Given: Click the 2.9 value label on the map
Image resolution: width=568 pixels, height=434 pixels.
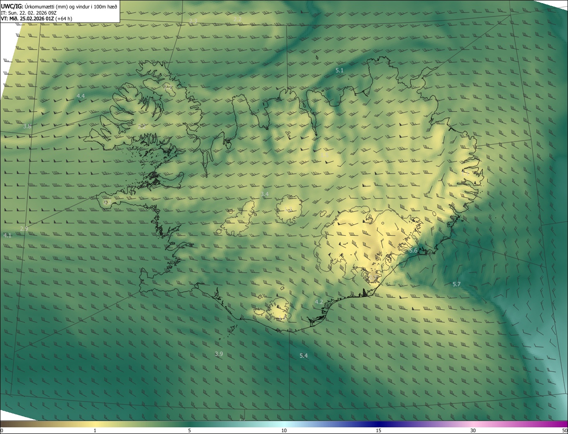Looking at the screenshot, I should pyautogui.click(x=24, y=229).
